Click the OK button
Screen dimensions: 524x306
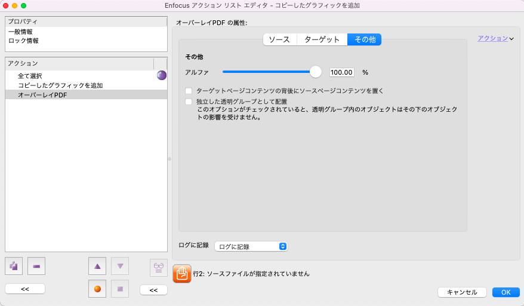tap(505, 292)
